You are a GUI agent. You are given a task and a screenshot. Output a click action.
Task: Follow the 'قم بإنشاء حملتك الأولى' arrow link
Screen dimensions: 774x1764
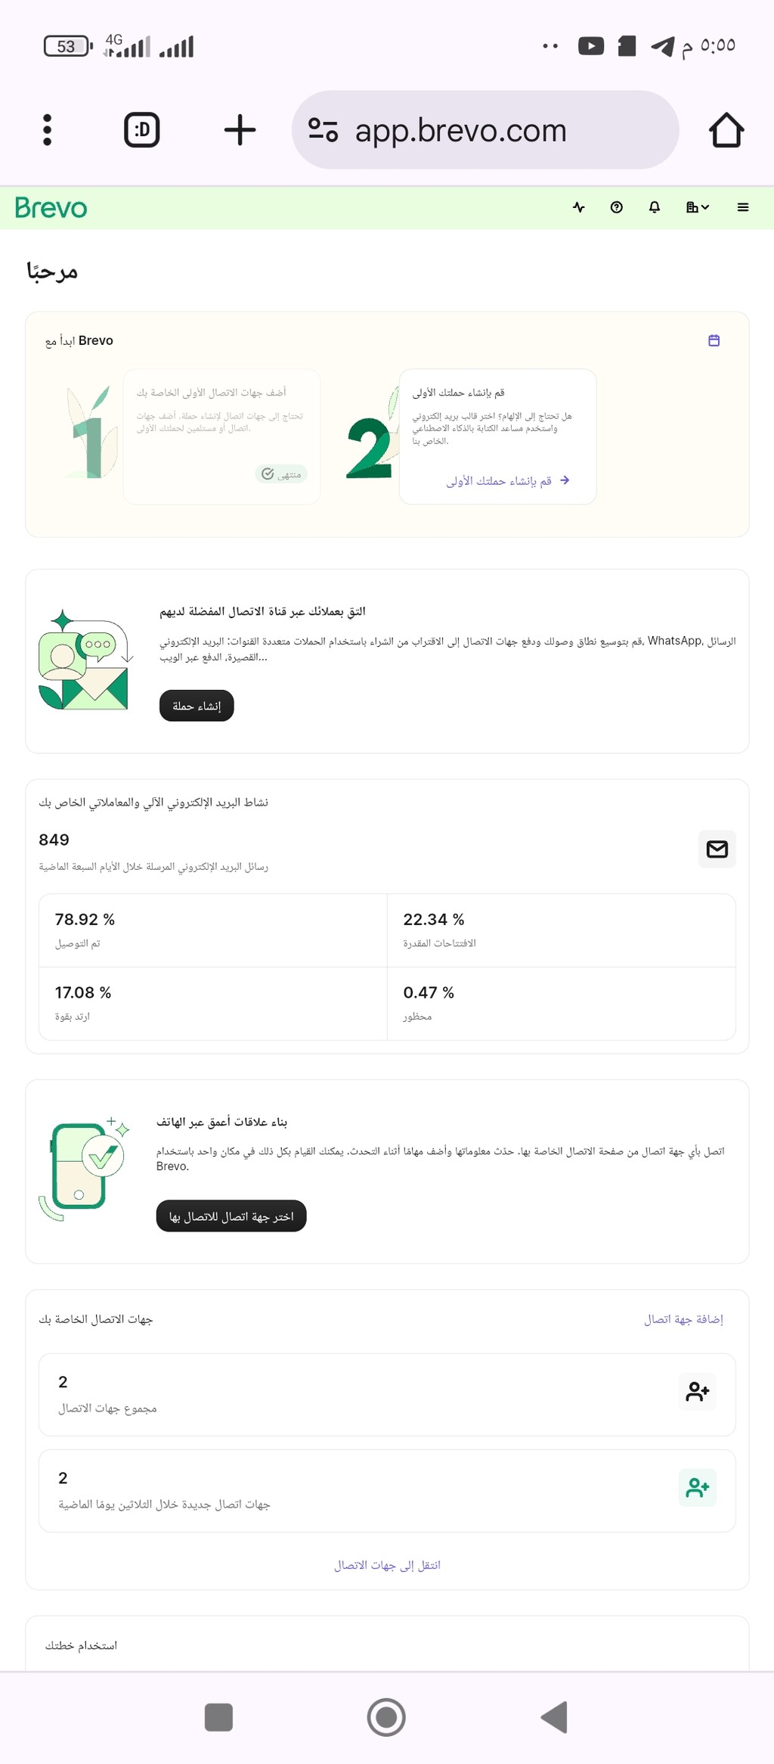(508, 481)
